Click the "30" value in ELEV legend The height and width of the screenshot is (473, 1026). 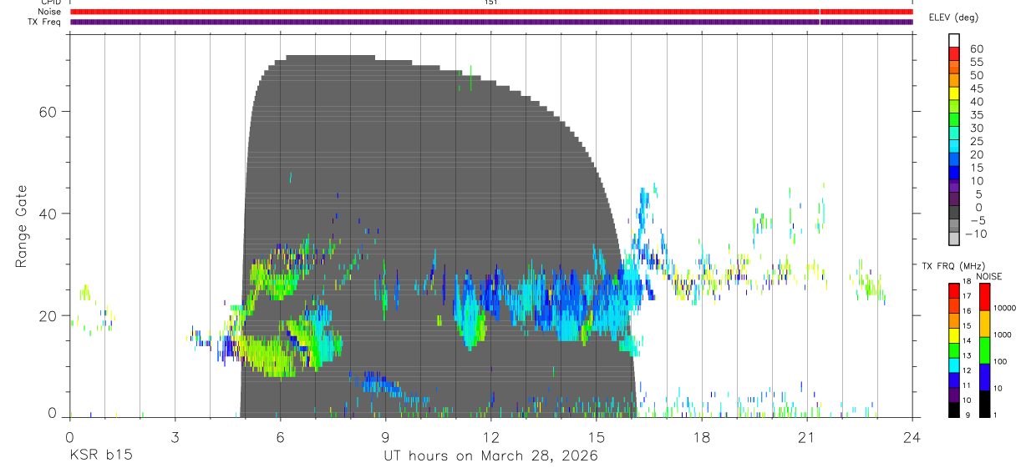(x=976, y=128)
